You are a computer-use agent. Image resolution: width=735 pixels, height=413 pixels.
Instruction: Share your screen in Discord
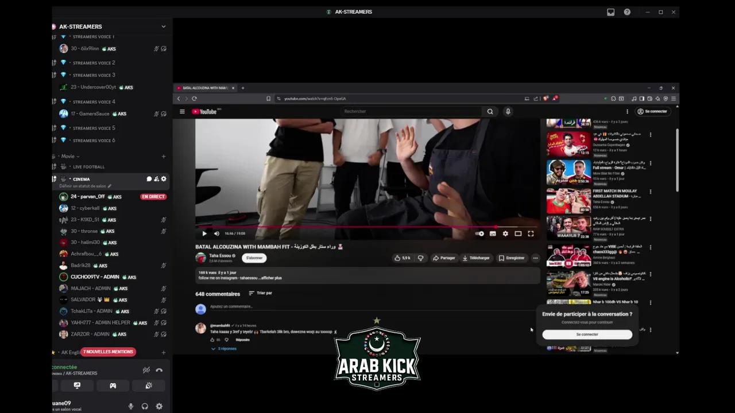pyautogui.click(x=77, y=385)
